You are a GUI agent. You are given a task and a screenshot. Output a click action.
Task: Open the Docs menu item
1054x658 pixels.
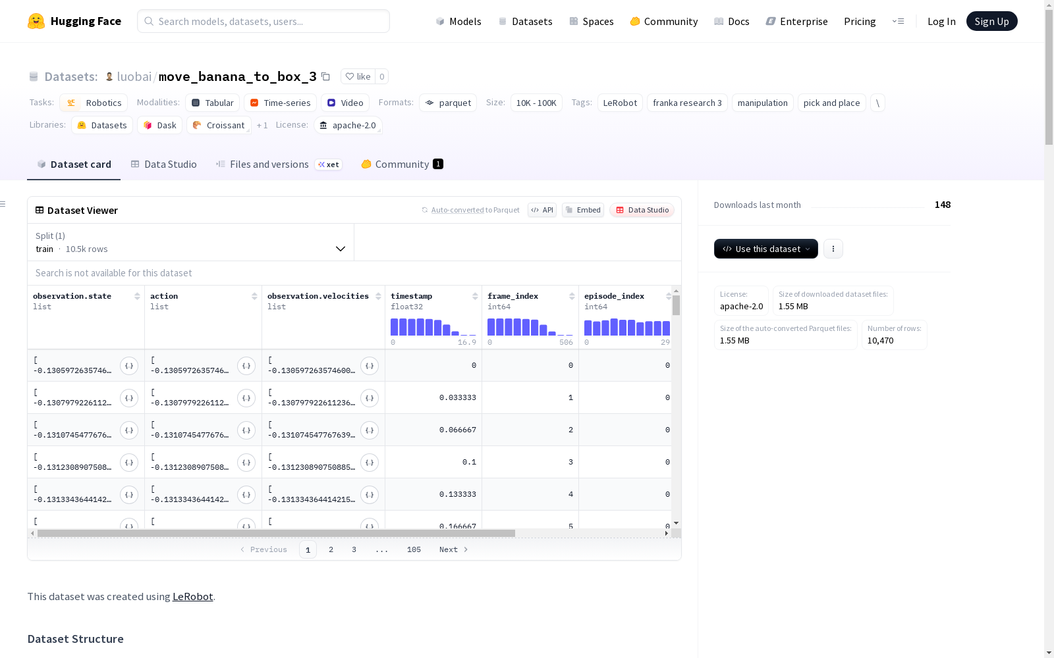(732, 21)
